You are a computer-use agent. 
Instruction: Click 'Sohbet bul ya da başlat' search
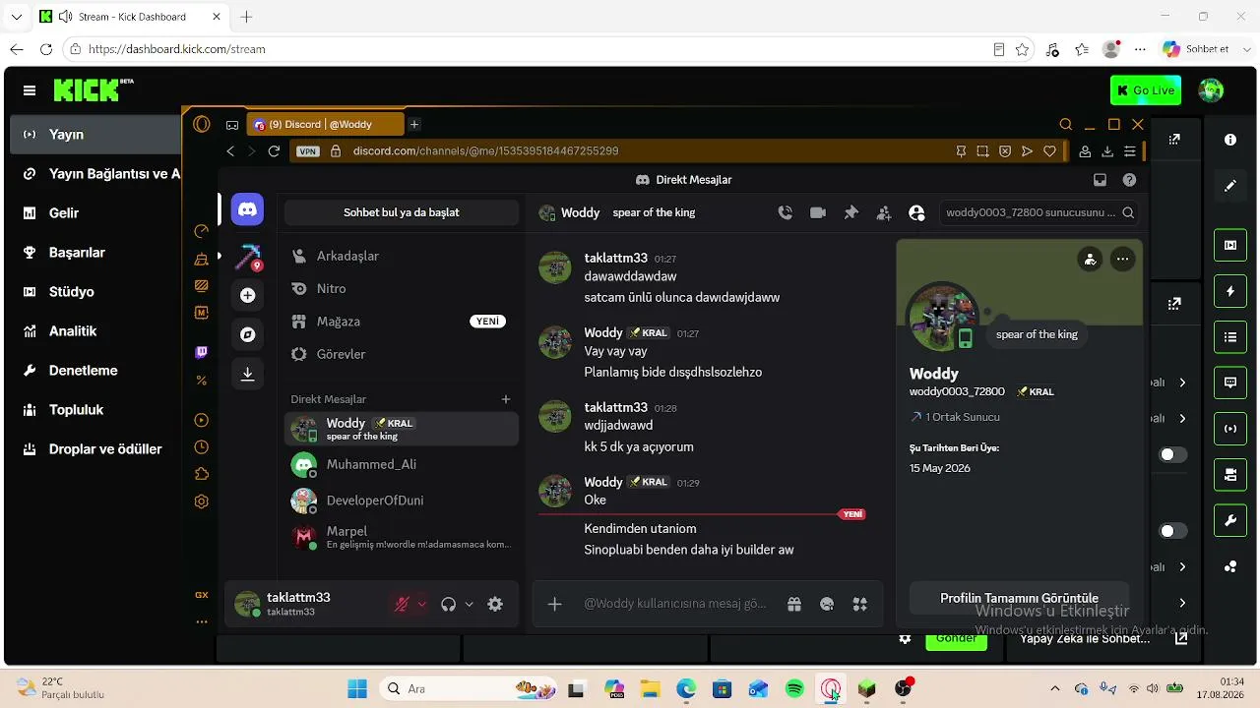402,212
